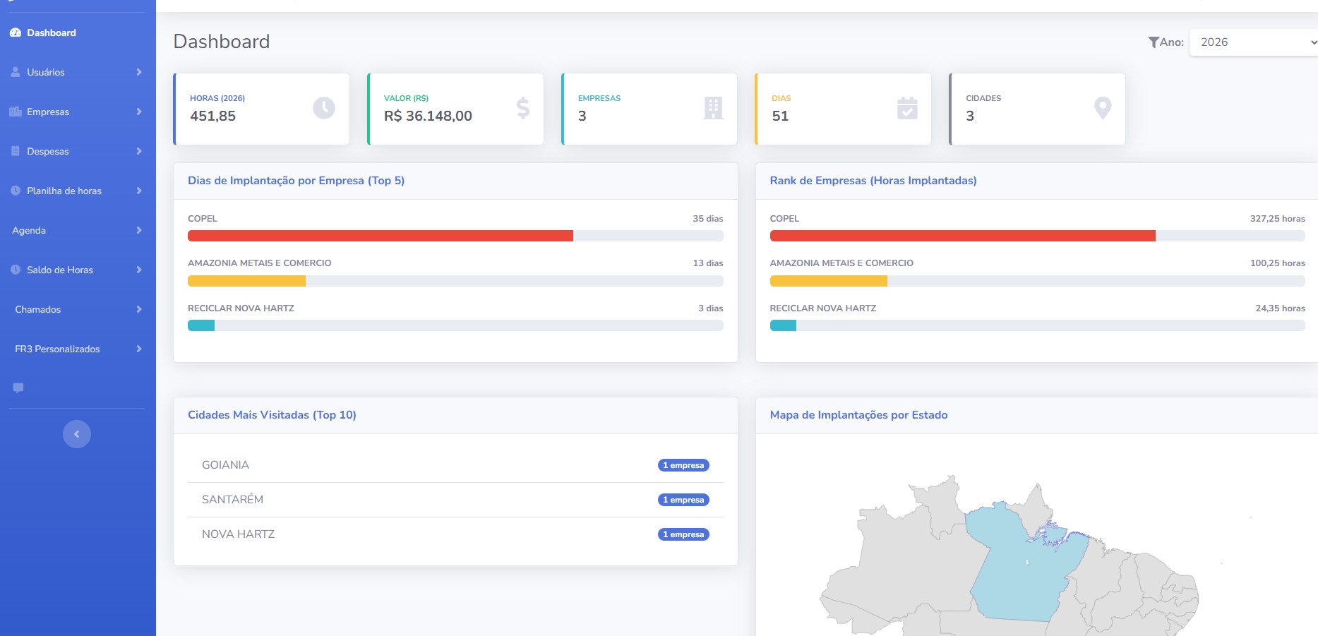Click the GOIANIA 1 empresa badge

(x=683, y=465)
